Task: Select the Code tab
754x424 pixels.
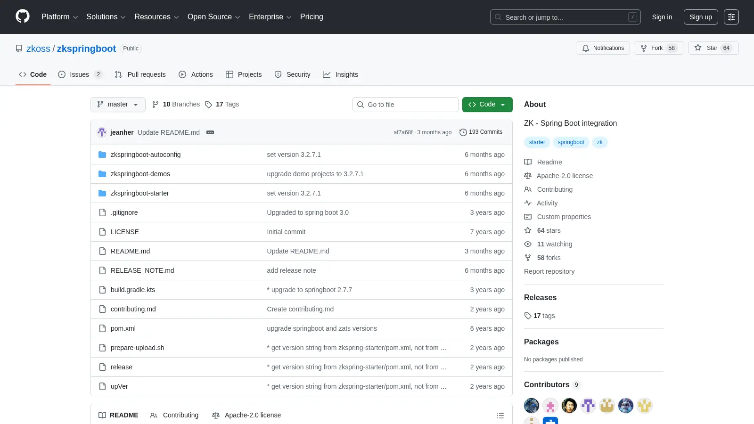Action: [x=33, y=74]
